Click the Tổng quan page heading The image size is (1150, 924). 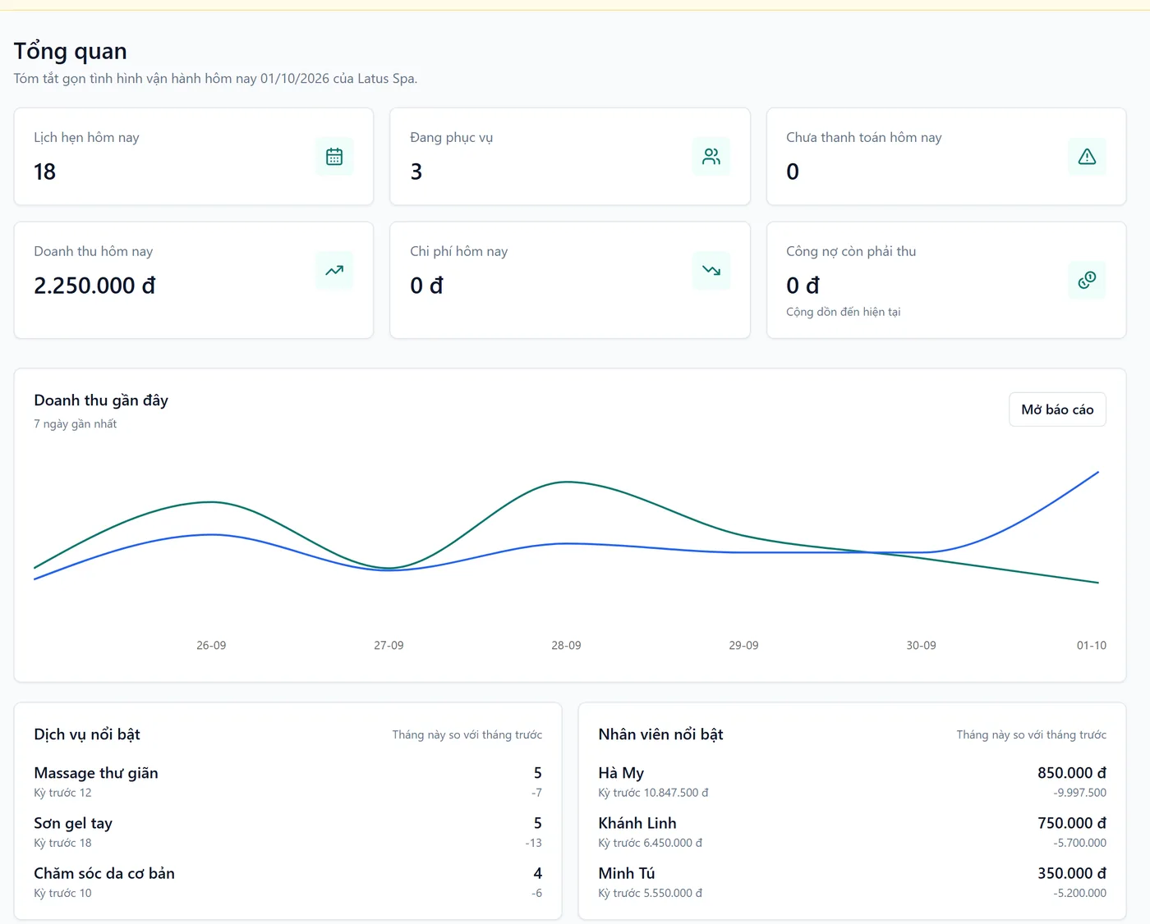tap(71, 52)
